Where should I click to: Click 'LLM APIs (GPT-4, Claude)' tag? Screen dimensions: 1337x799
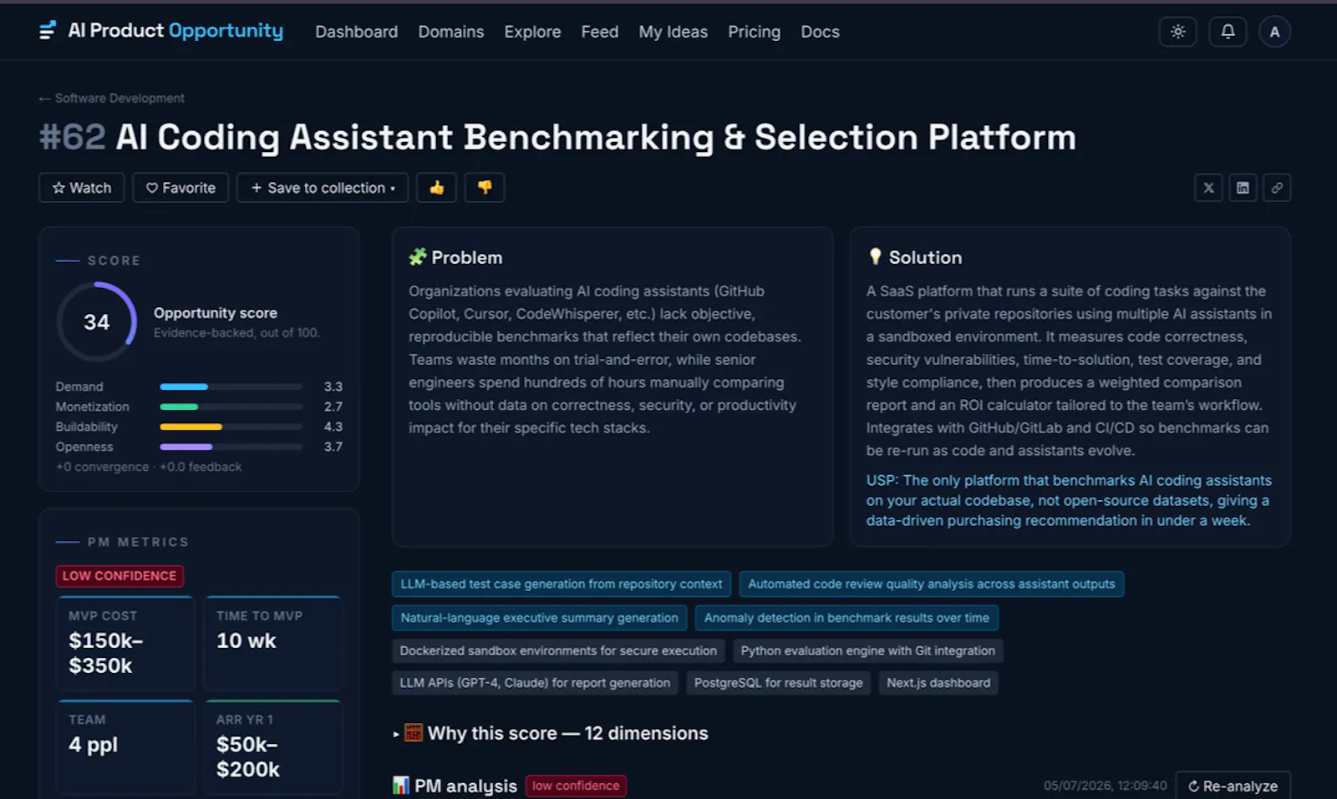(x=535, y=683)
